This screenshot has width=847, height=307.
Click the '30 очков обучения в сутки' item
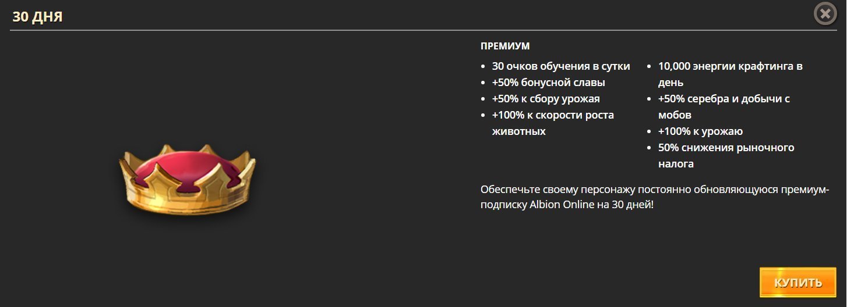(x=560, y=66)
